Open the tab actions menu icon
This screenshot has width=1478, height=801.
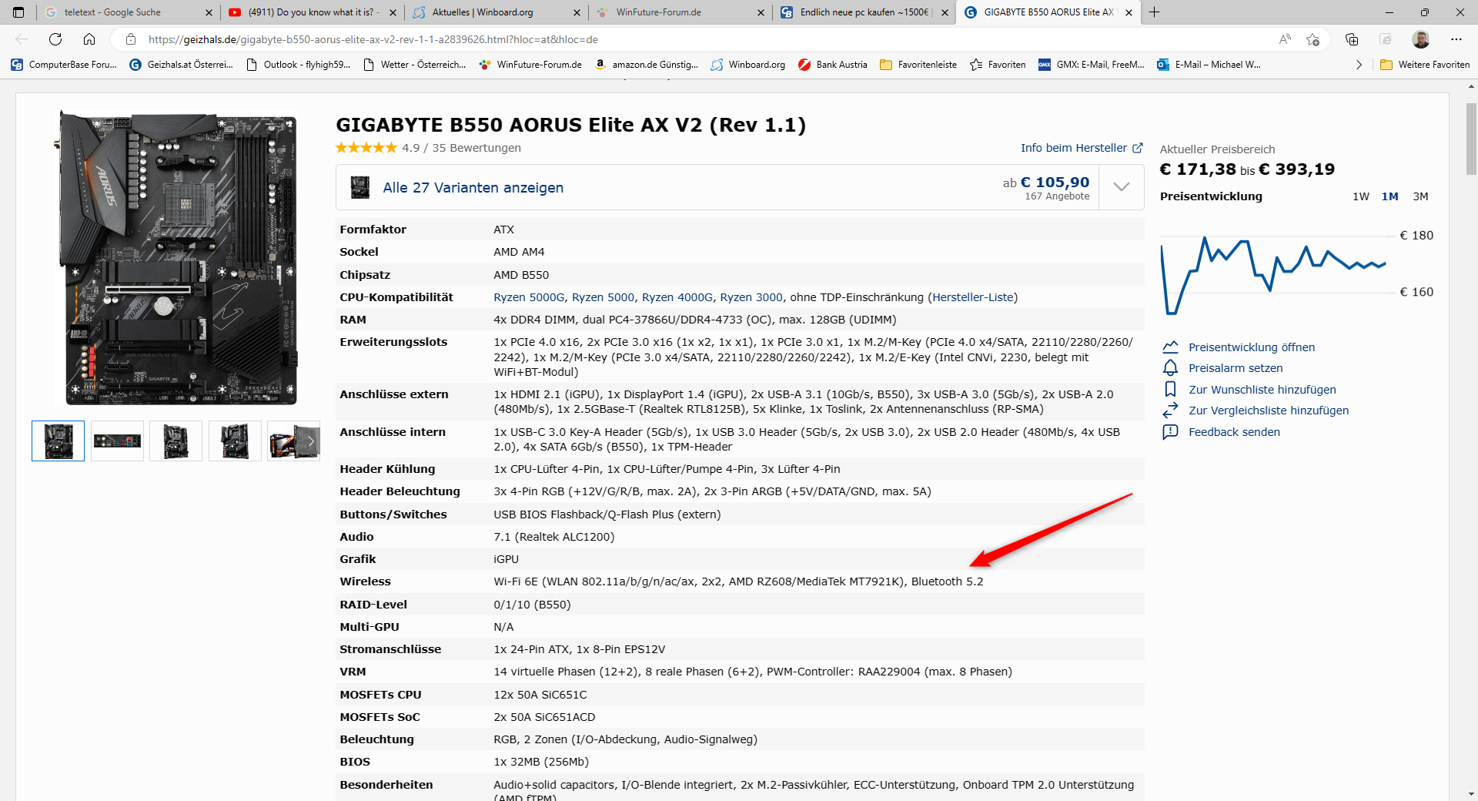pyautogui.click(x=18, y=12)
